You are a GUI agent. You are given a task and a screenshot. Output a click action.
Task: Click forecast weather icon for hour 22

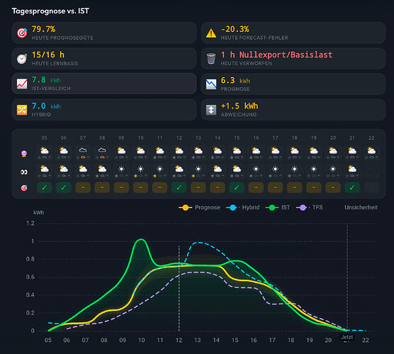pos(371,151)
